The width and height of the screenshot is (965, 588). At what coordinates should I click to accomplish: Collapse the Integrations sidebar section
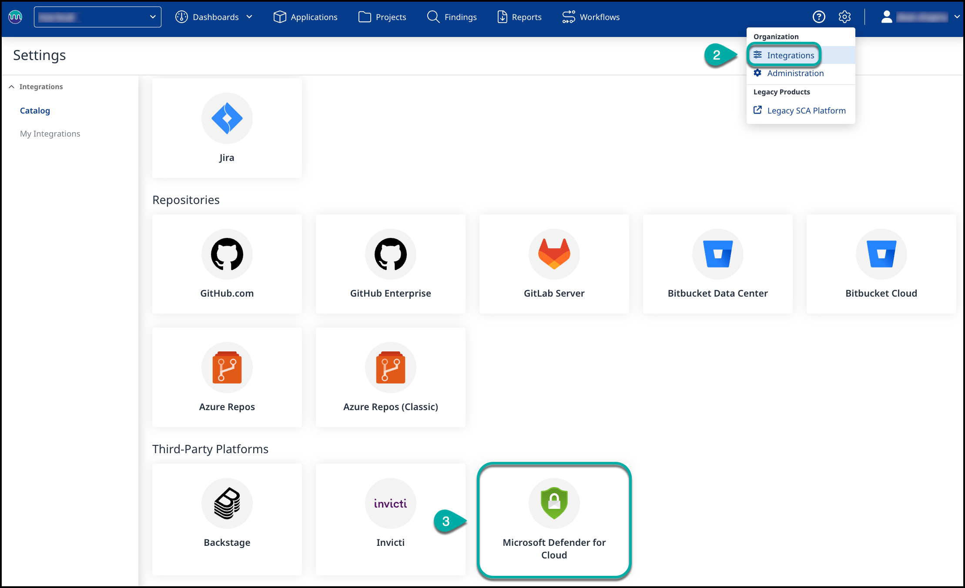tap(12, 87)
